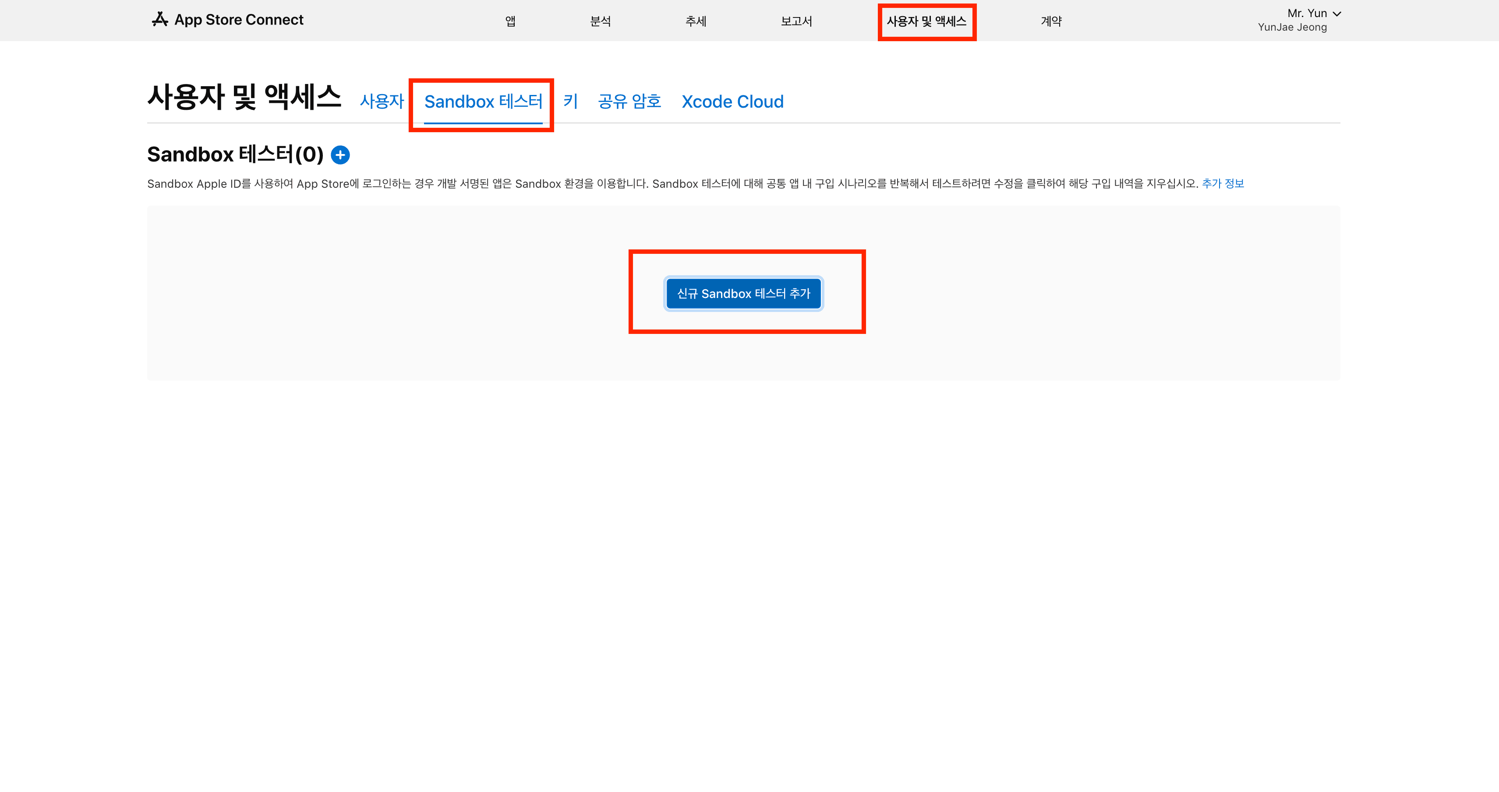Click the YunJae Jeong account name

coord(1292,27)
